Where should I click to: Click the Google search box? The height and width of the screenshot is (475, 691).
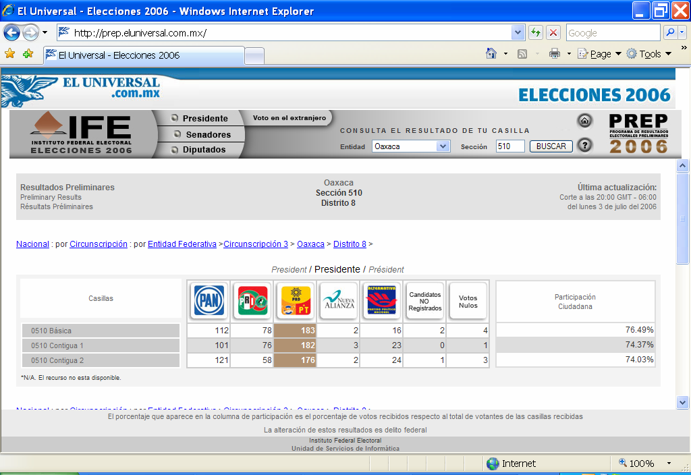coord(613,32)
